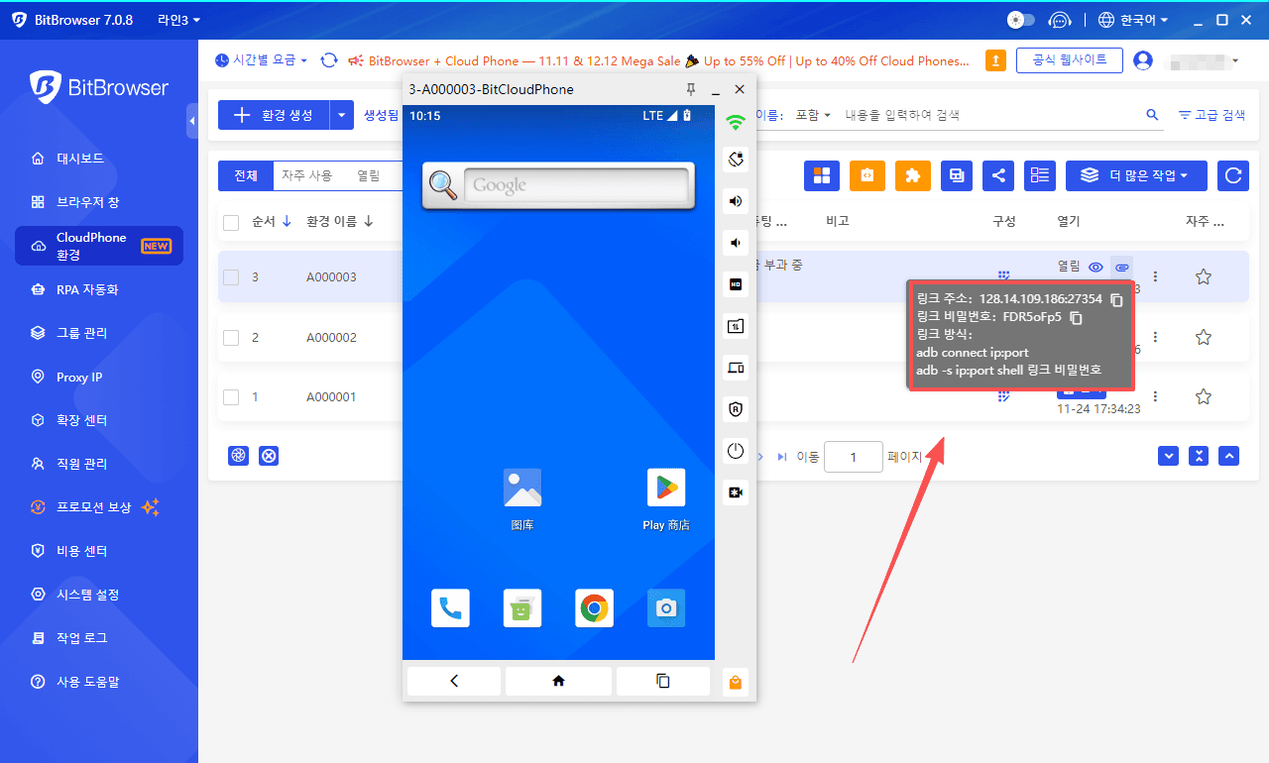Click the 공식 웹사이트 button
Viewport: 1269px width, 763px height.
click(1069, 60)
